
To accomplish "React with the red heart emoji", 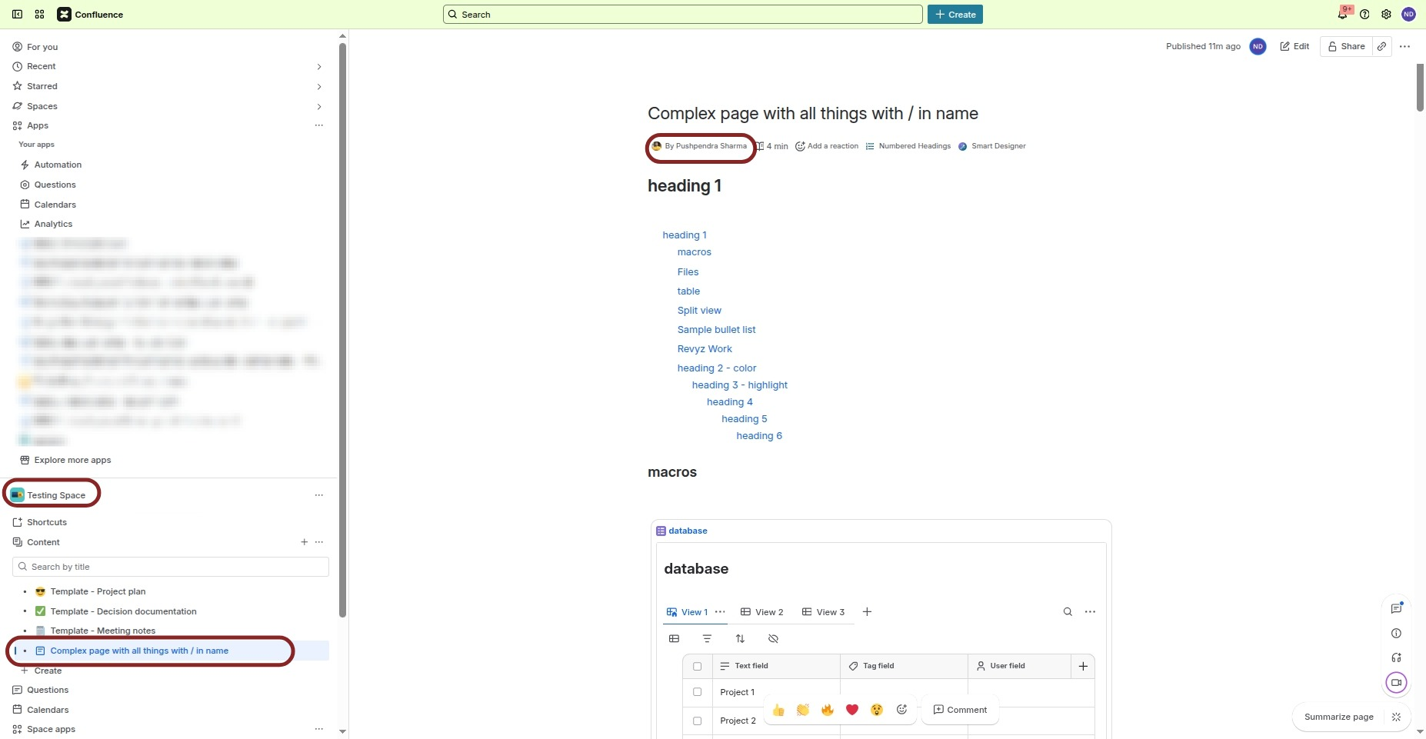I will point(851,710).
